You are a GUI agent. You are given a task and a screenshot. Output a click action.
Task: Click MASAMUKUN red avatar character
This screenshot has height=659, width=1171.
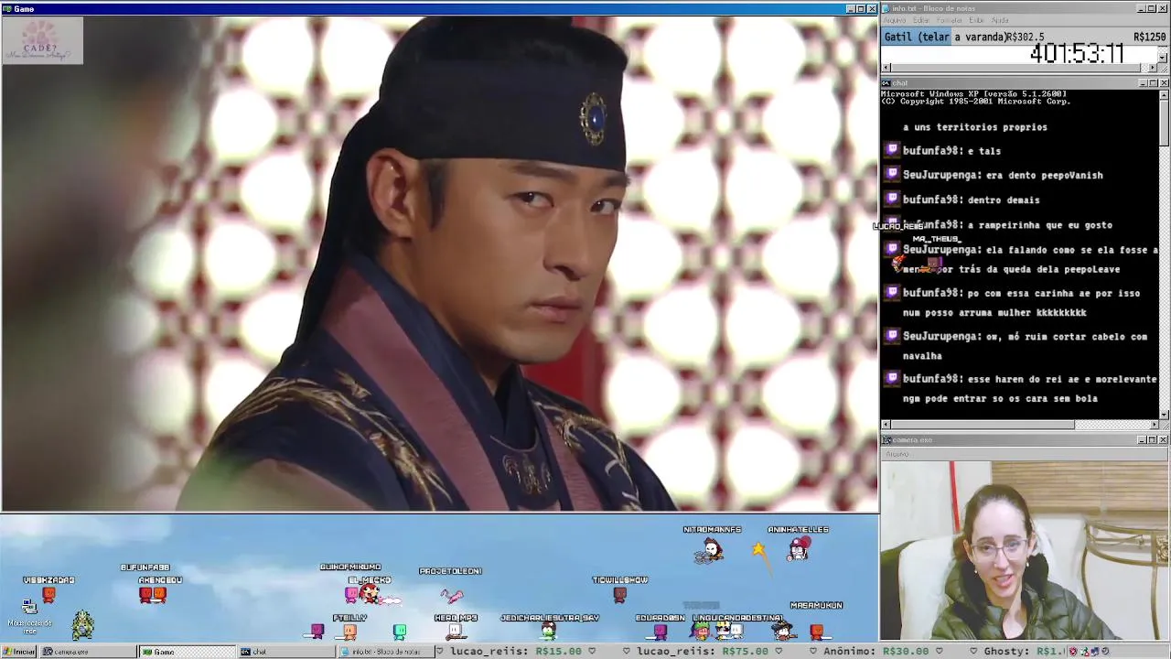[816, 631]
